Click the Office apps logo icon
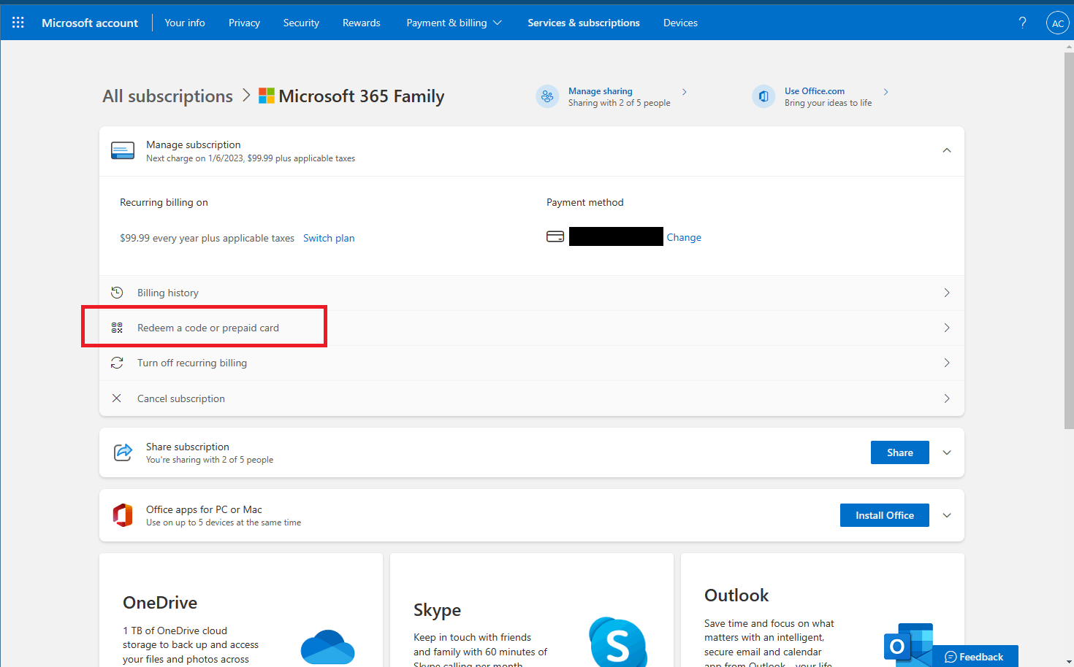 tap(123, 515)
